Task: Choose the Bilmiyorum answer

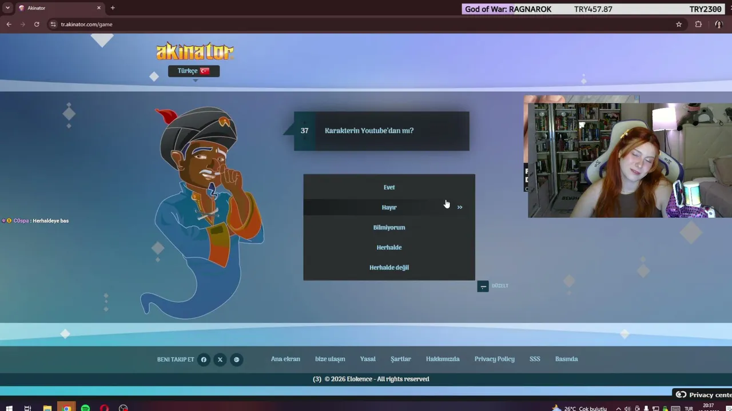Action: pyautogui.click(x=389, y=227)
